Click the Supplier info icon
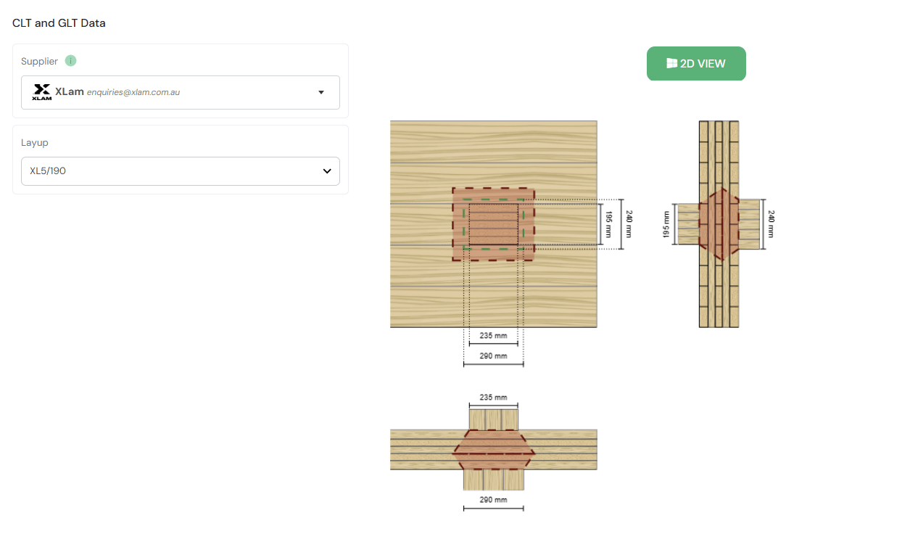 click(70, 61)
